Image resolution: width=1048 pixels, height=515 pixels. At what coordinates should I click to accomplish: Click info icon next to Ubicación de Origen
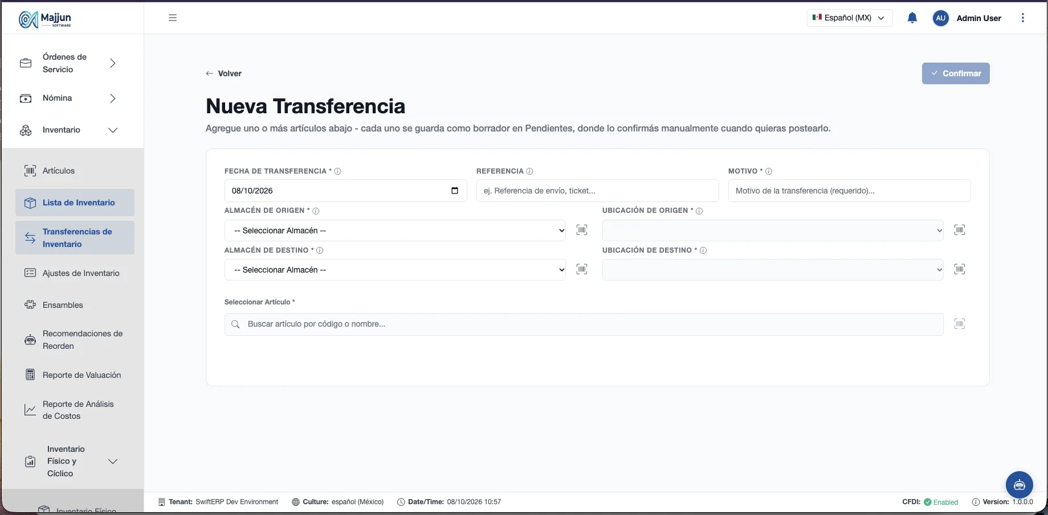699,211
